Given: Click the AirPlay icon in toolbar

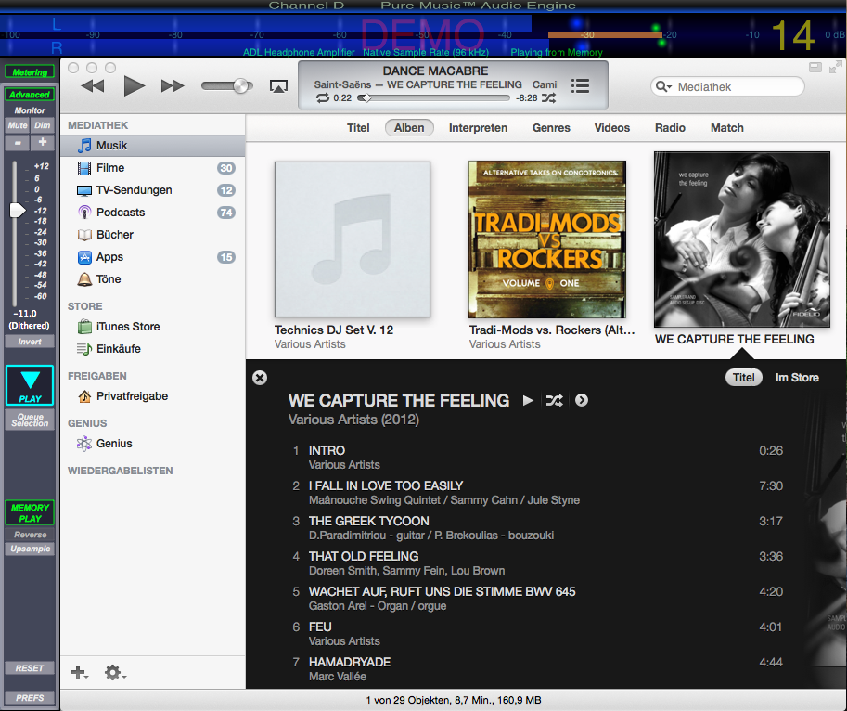Looking at the screenshot, I should 277,86.
